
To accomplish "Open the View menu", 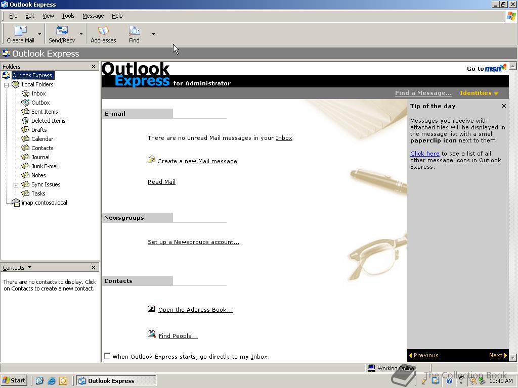I will (48, 16).
